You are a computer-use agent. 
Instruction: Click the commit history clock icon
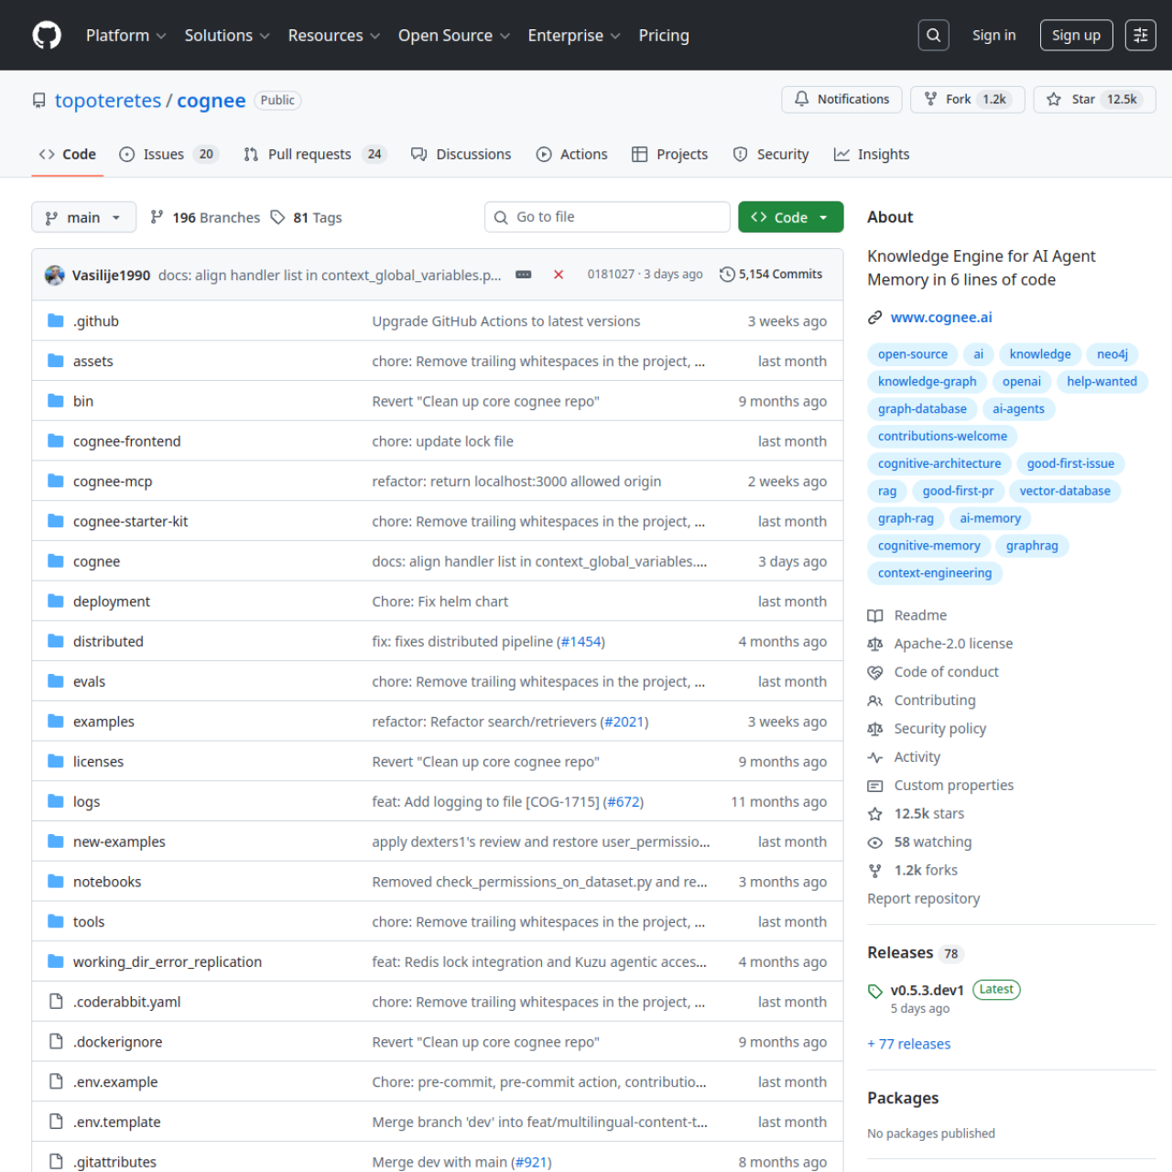pyautogui.click(x=727, y=274)
